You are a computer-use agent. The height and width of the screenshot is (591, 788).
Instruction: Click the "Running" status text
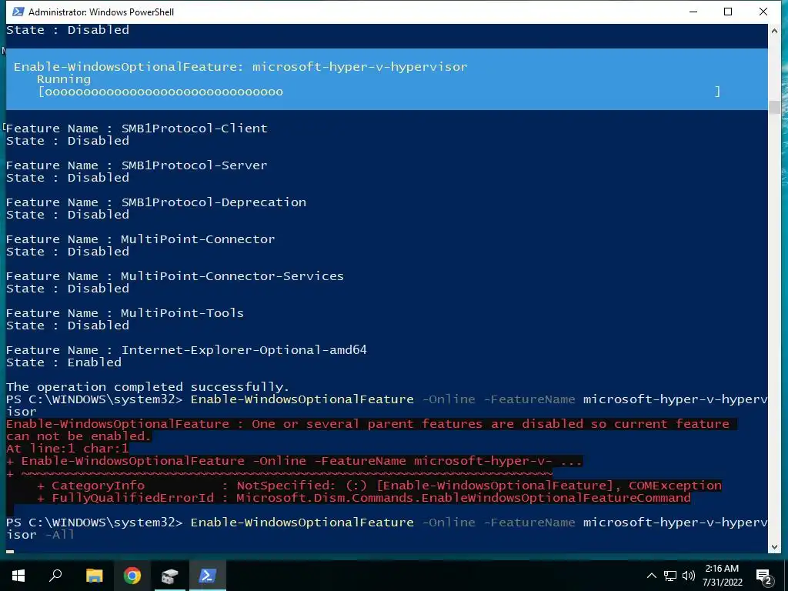64,79
